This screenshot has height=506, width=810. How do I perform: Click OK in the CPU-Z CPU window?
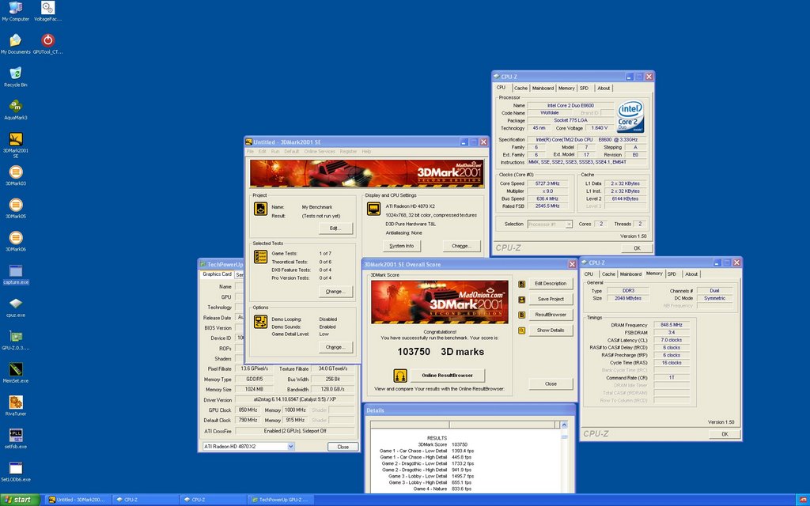point(637,247)
